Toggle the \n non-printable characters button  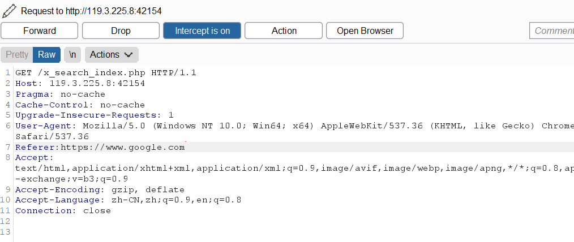point(72,54)
